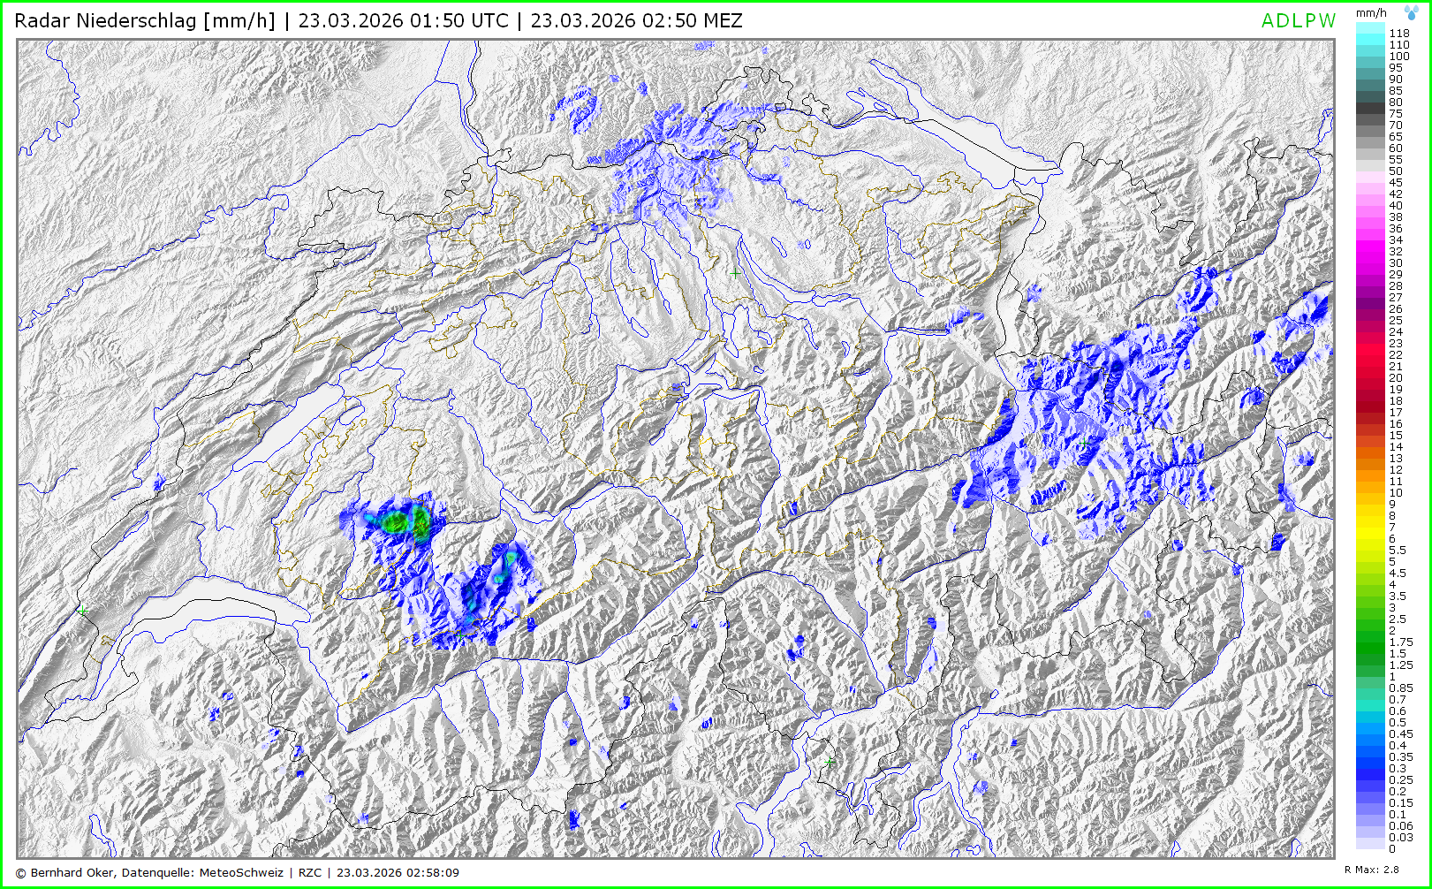Click the 'R Max: 2.8' readout
1432x889 pixels.
point(1371,870)
